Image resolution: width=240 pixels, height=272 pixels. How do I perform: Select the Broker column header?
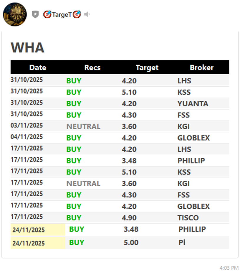pos(202,67)
